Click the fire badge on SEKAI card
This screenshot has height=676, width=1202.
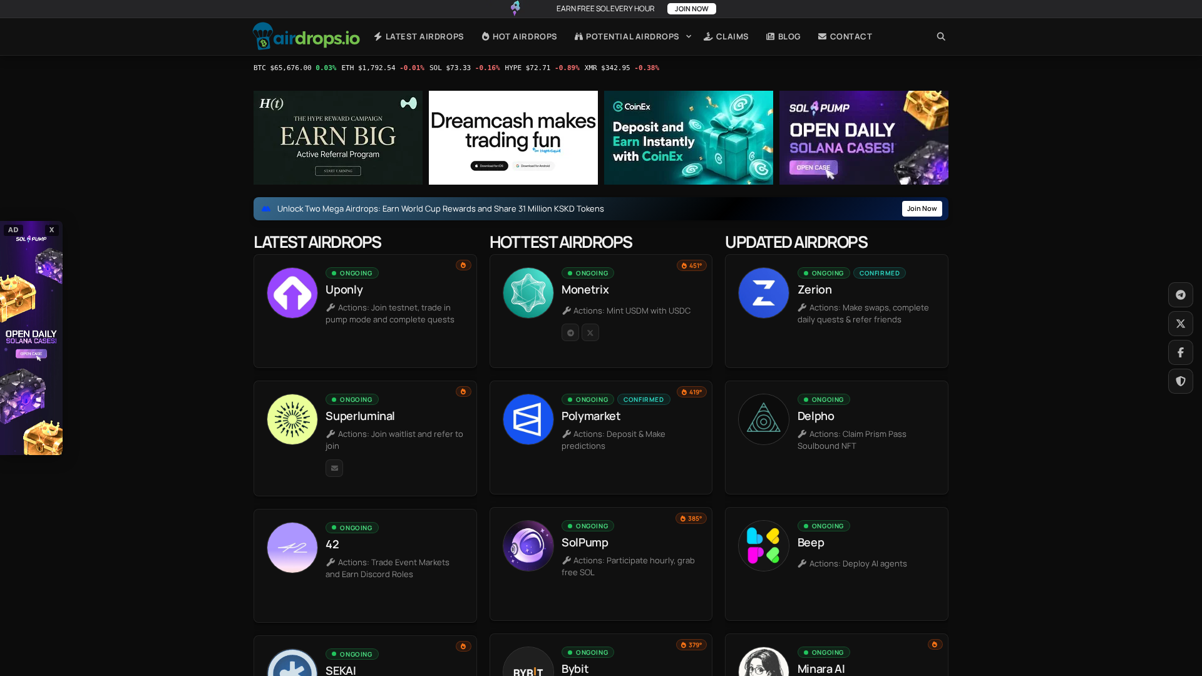463,647
